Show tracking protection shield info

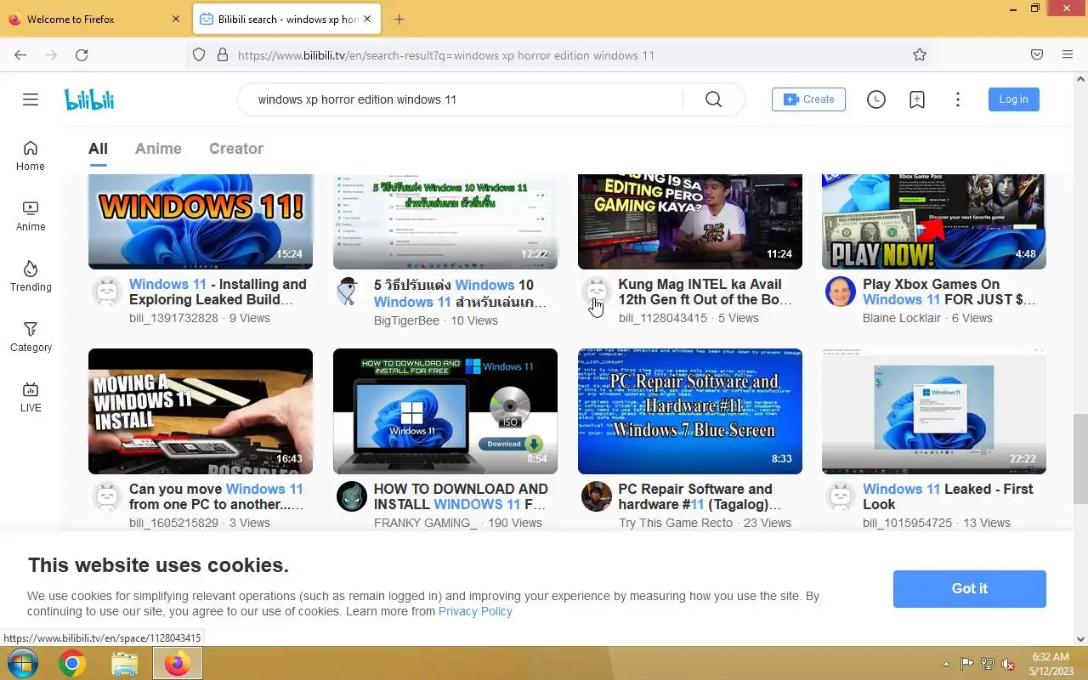199,54
